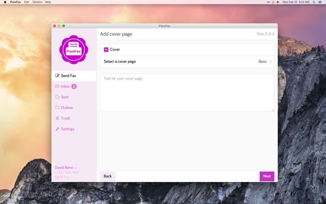Image resolution: width=326 pixels, height=204 pixels.
Task: Click the Sent folder icon
Action: point(57,97)
